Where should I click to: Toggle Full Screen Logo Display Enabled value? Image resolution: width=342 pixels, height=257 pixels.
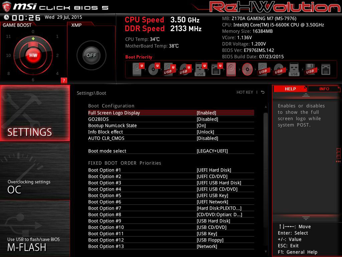click(x=206, y=113)
